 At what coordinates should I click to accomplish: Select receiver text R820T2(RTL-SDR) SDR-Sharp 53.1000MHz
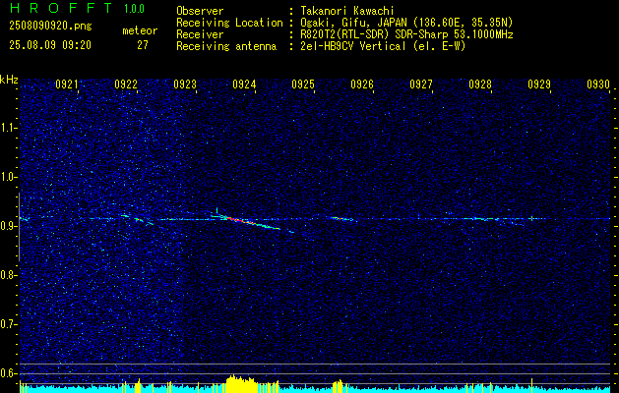[406, 34]
